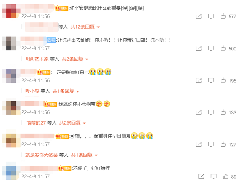Open 明朗艺术家 user profile link
244x184 pixels.
[37, 59]
